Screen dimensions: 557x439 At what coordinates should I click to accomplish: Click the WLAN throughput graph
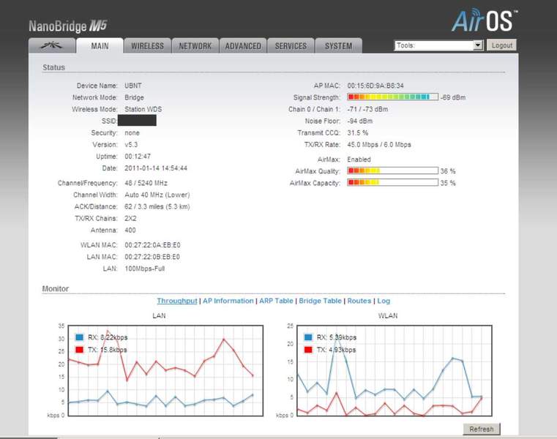click(395, 370)
